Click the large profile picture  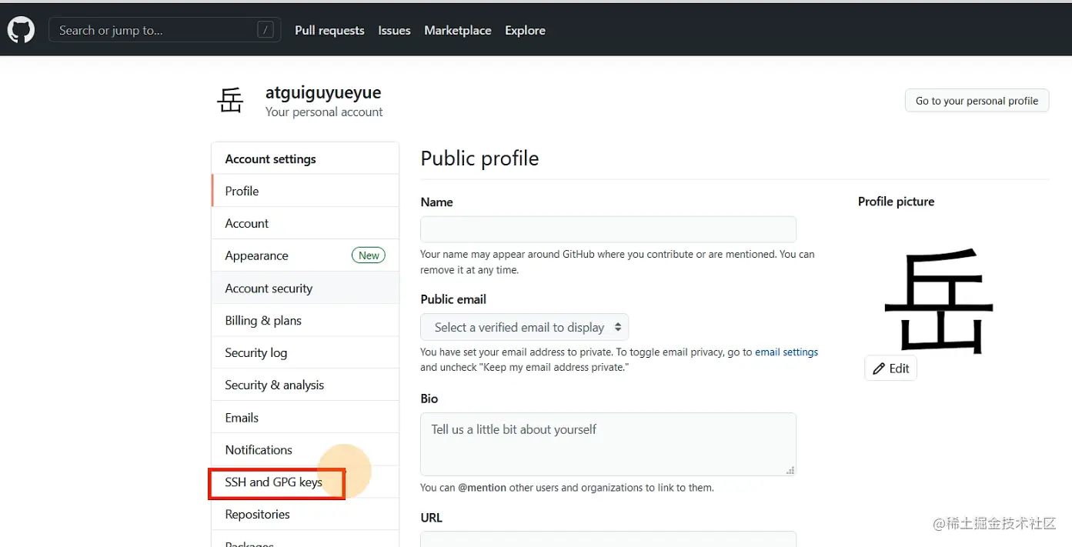(939, 301)
